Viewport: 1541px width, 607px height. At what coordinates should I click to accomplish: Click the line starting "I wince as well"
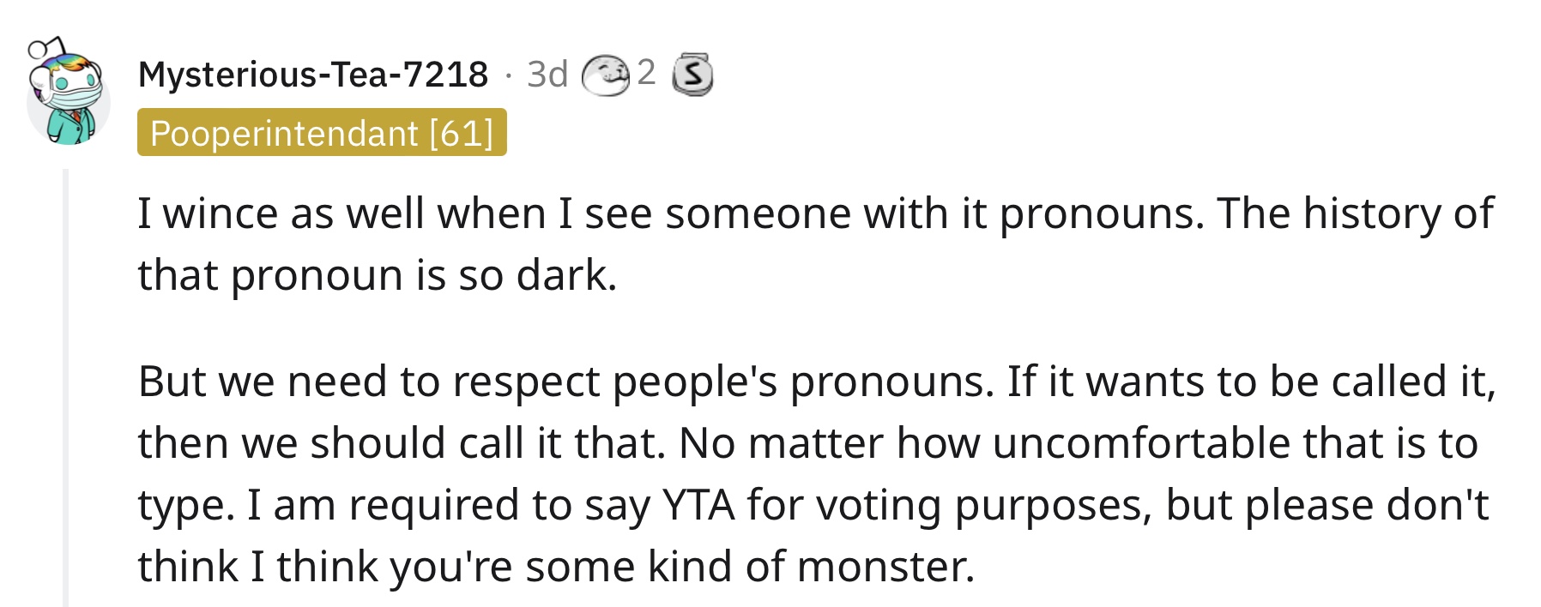(x=815, y=213)
